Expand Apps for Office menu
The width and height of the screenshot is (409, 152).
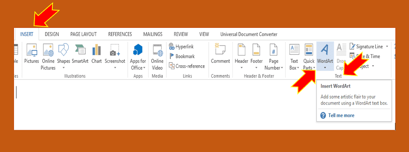click(x=144, y=68)
